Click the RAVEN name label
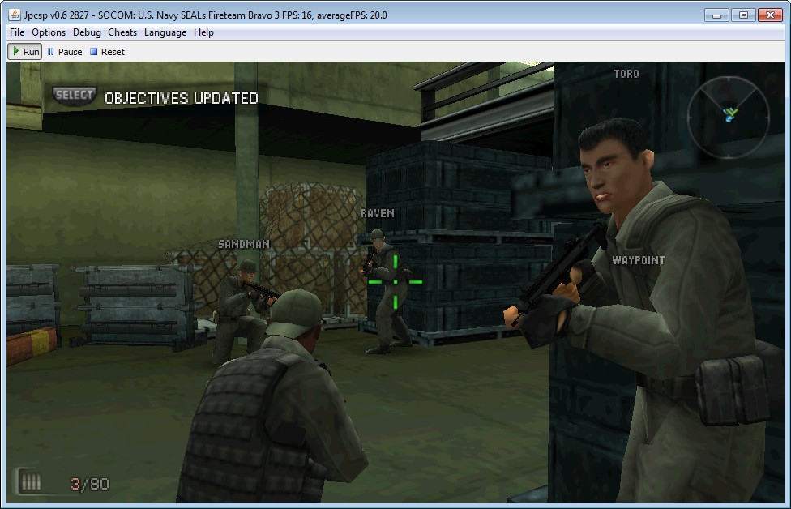Viewport: 791px width, 509px height. click(x=378, y=213)
